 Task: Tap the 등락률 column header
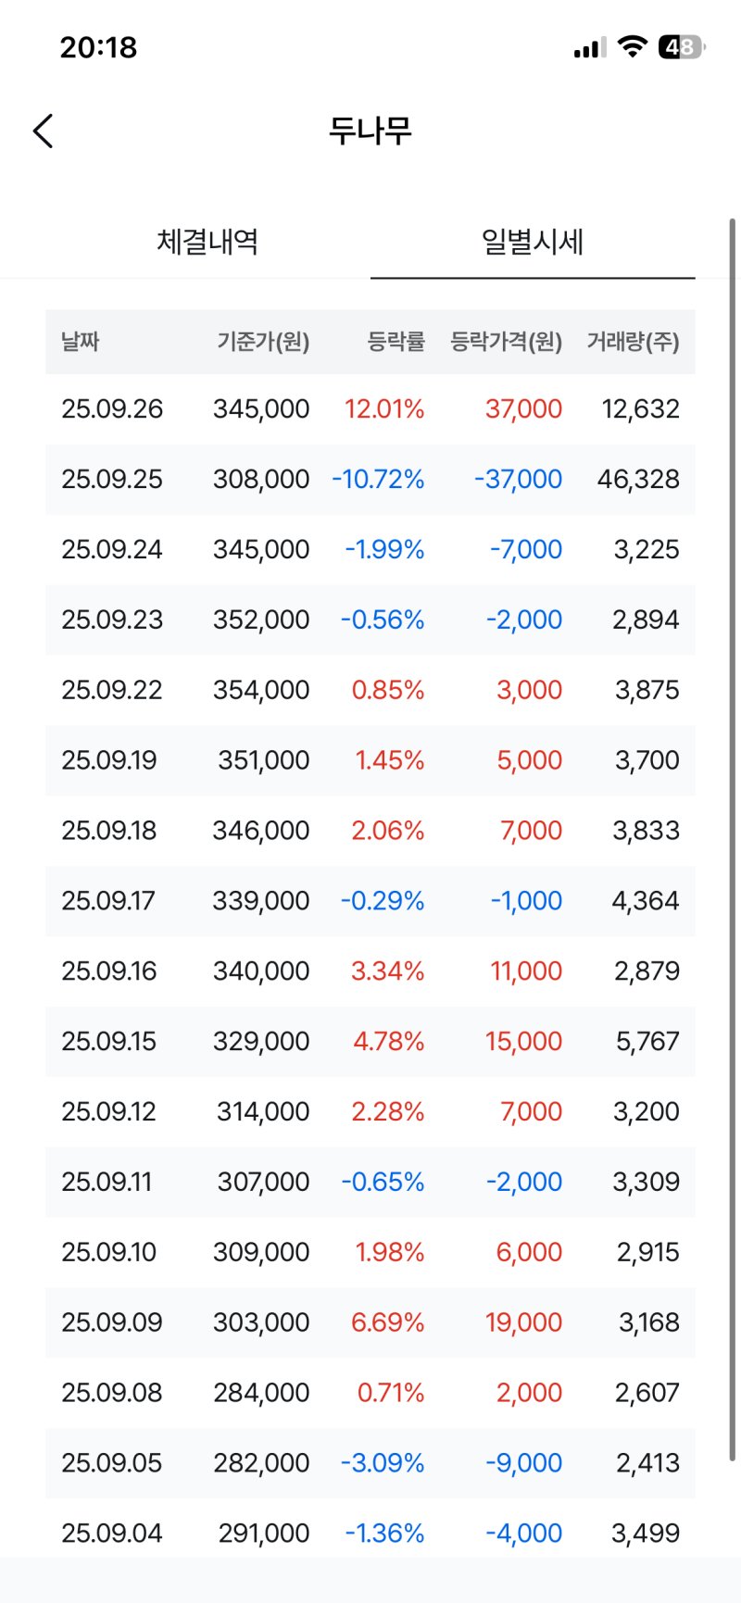396,342
